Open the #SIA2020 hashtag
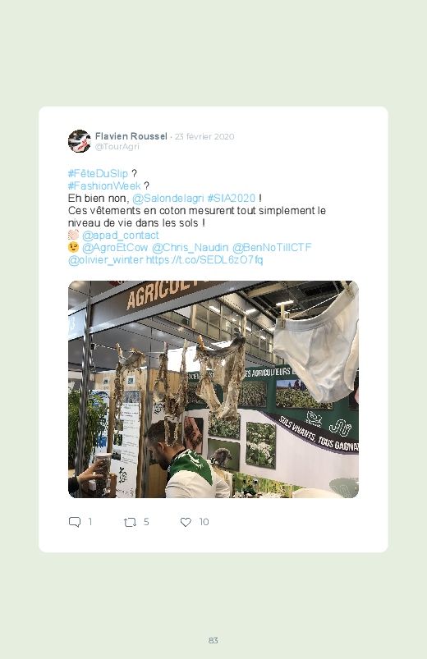427x659 pixels. click(x=232, y=198)
